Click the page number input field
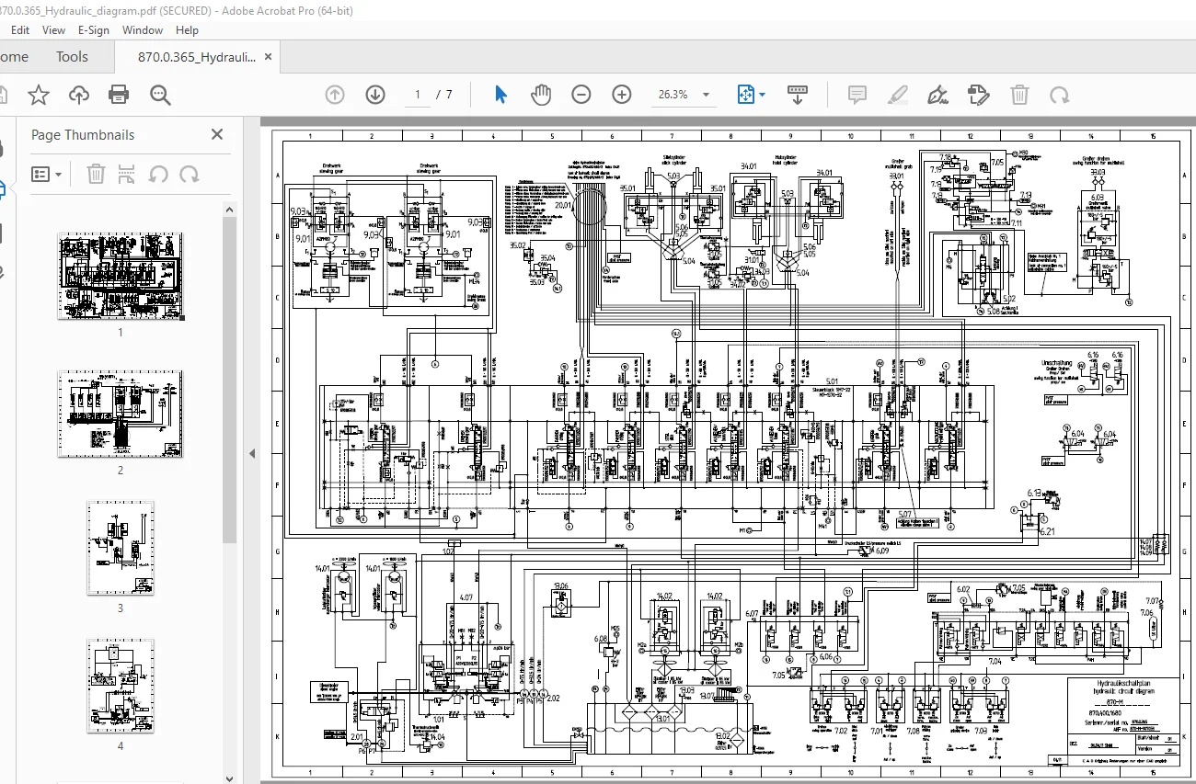This screenshot has width=1196, height=784. tap(417, 95)
